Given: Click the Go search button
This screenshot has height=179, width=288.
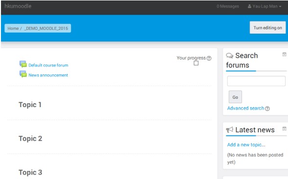Looking at the screenshot, I should coord(235,97).
